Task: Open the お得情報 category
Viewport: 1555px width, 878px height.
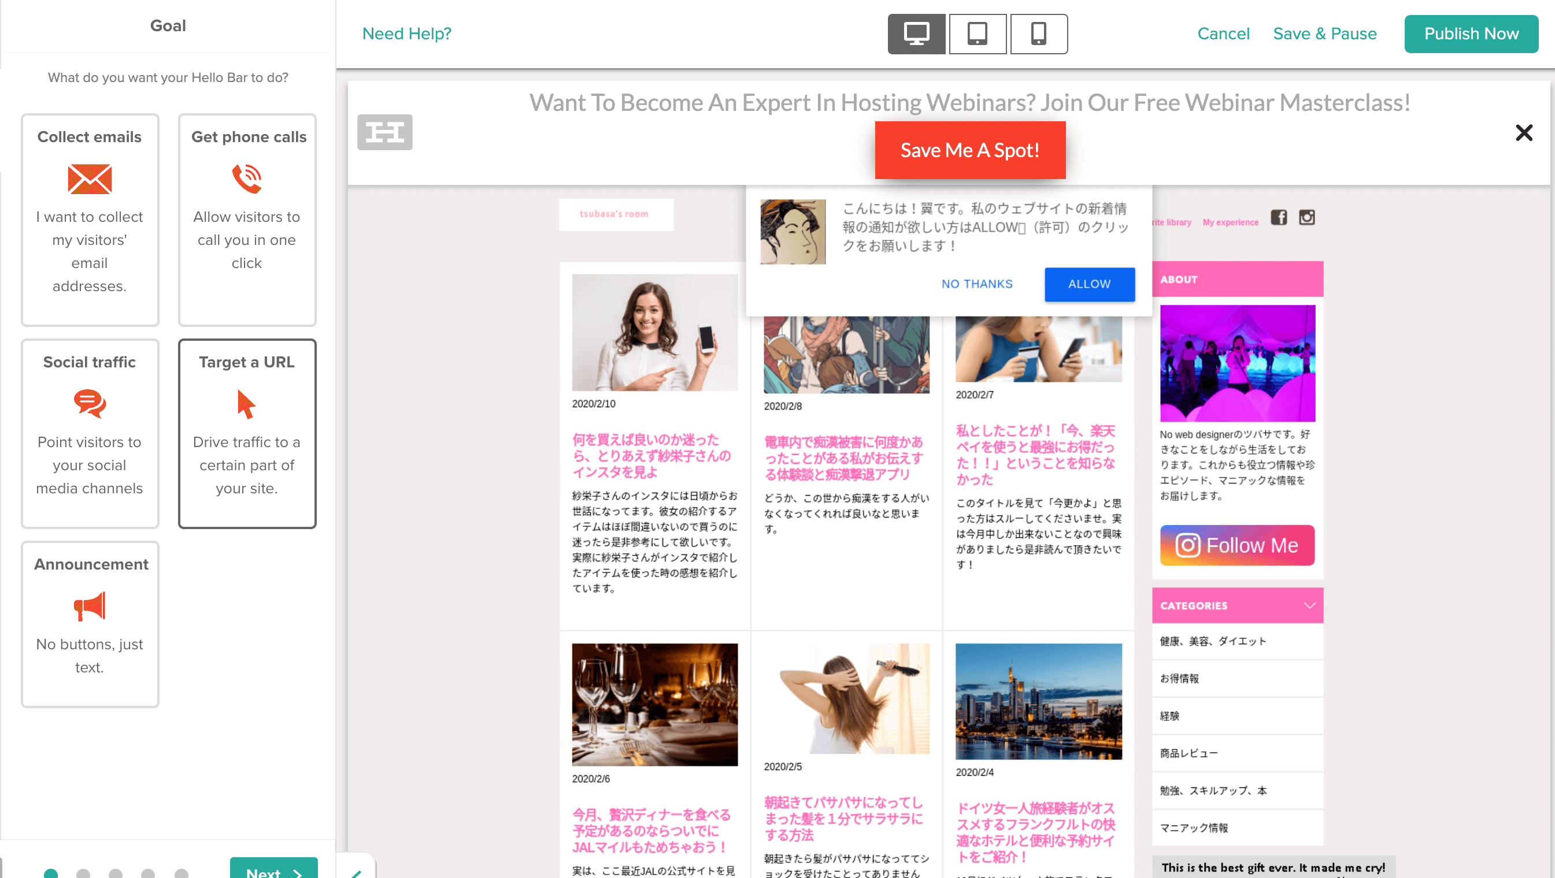Action: tap(1237, 678)
